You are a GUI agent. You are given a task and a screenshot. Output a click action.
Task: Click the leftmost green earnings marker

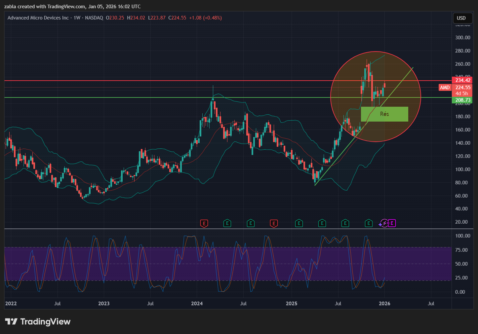(x=227, y=224)
